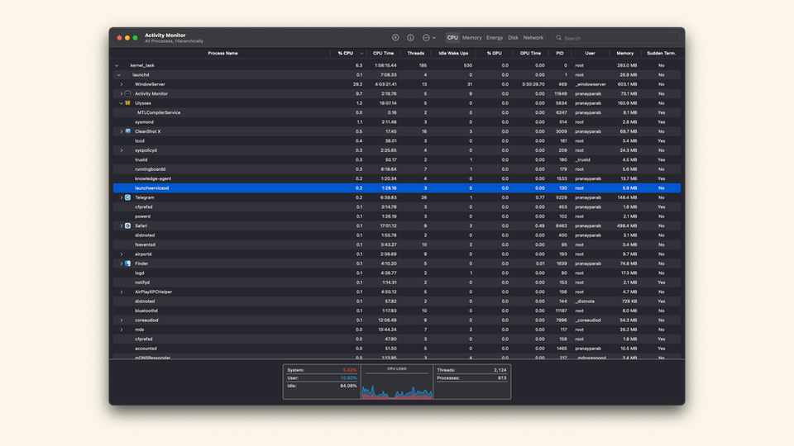Expand the Safari process row
794x446 pixels.
122,226
